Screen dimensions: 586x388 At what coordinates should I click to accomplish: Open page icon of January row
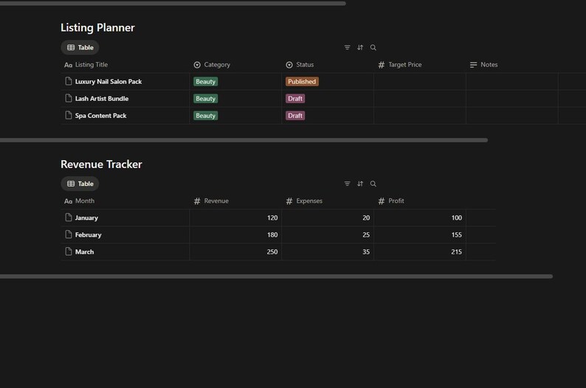[x=69, y=218]
